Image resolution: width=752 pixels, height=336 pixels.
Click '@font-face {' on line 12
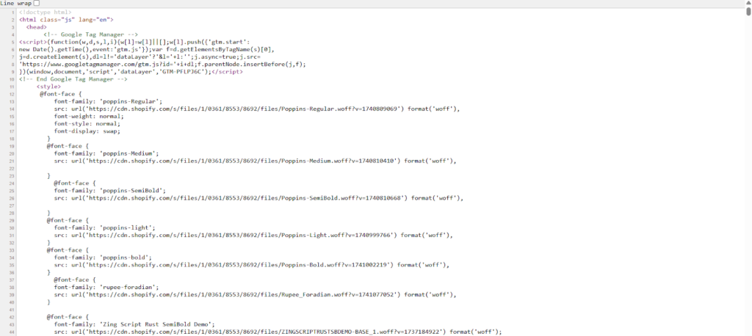[61, 95]
